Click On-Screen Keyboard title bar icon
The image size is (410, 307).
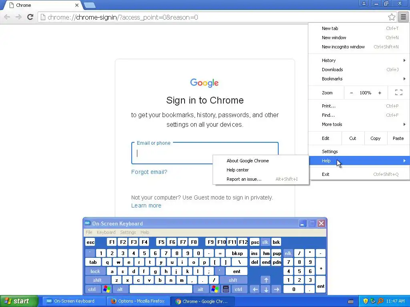pos(88,223)
